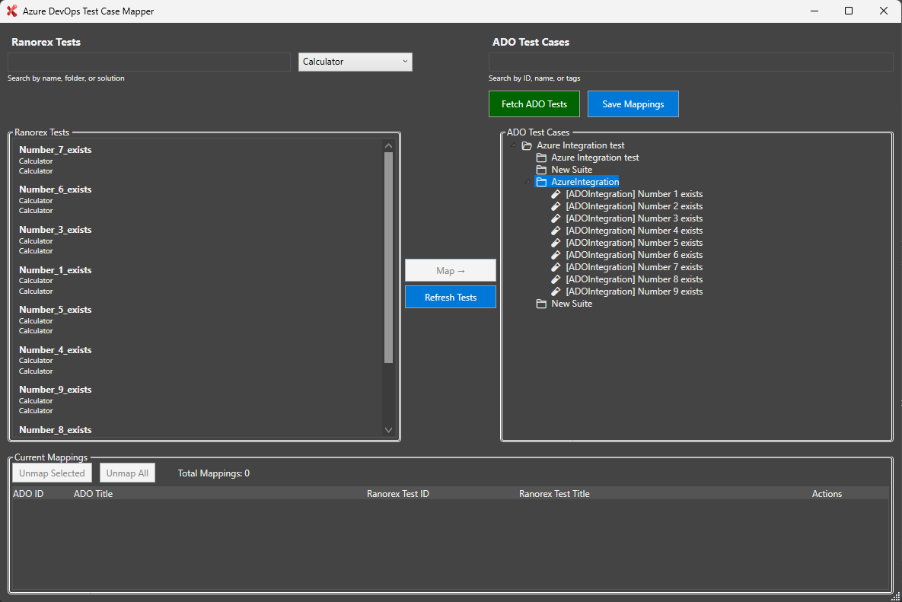
Task: Click the Save Mappings button
Action: [x=633, y=104]
